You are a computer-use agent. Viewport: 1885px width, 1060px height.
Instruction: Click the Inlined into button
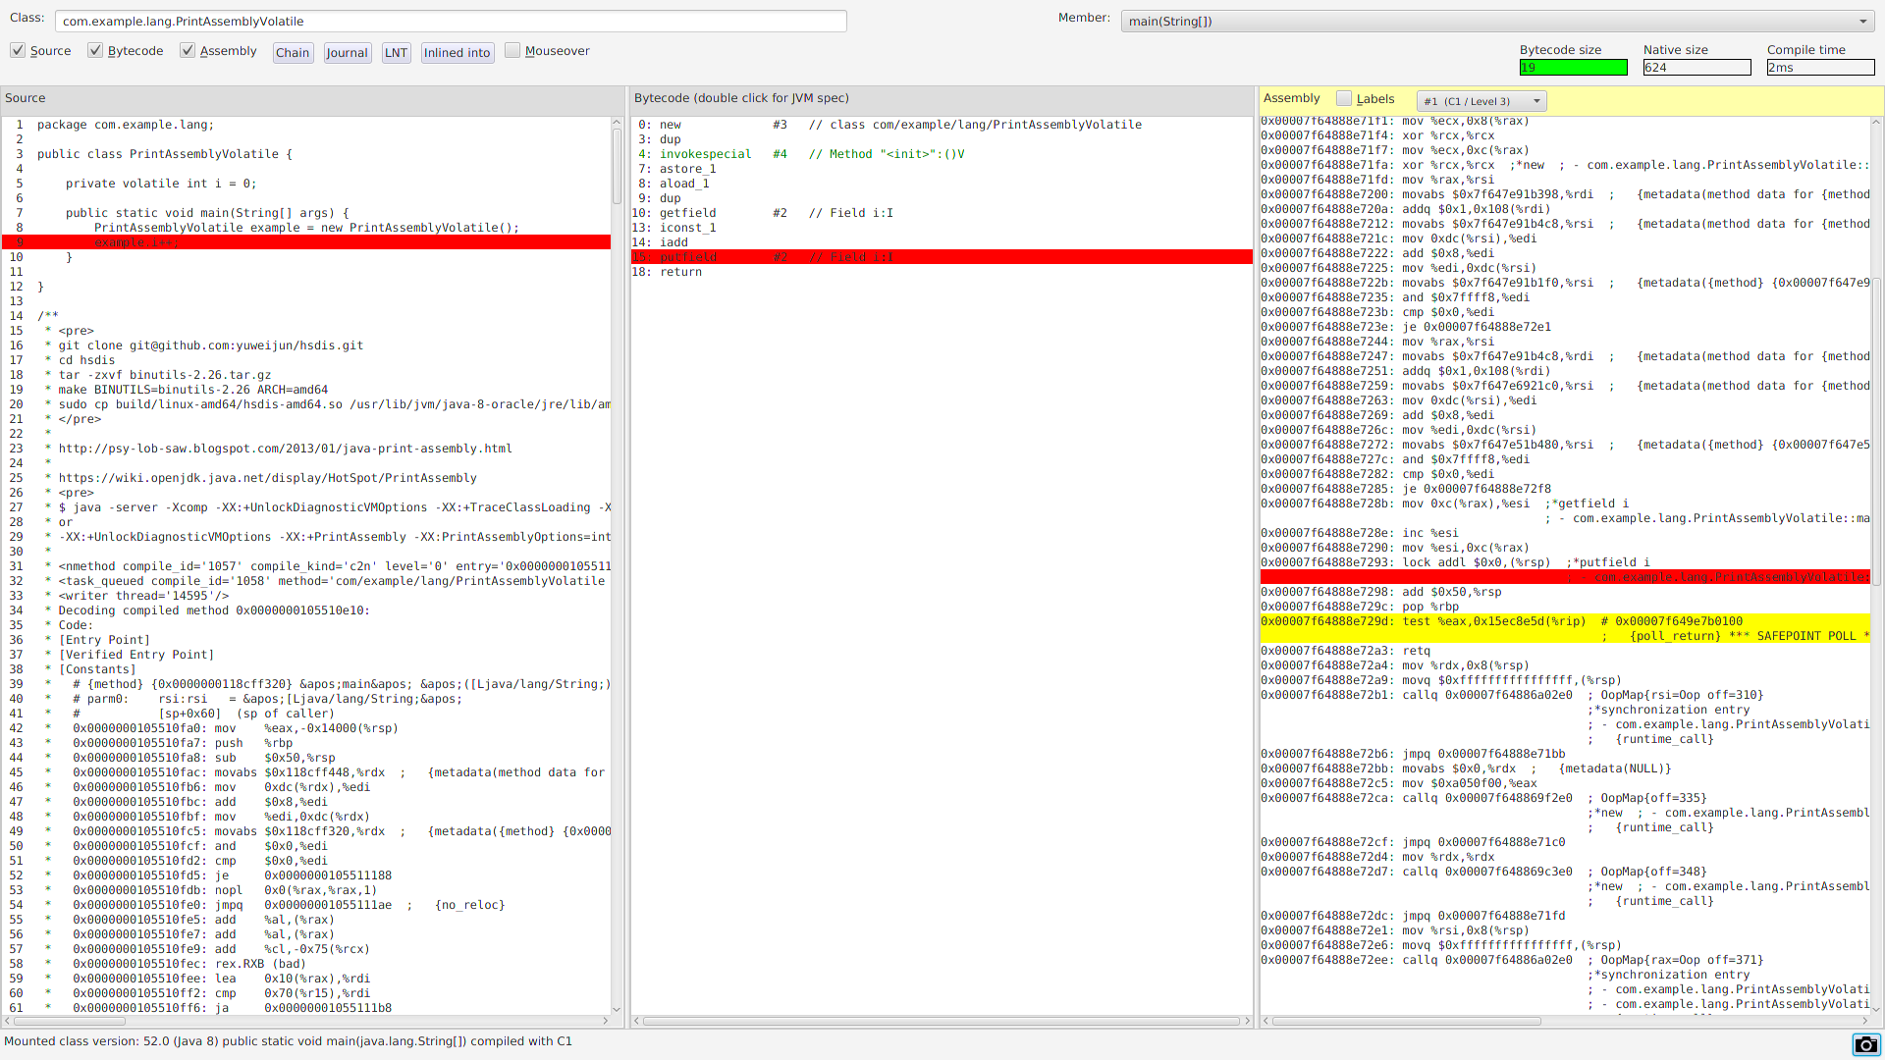[x=457, y=53]
